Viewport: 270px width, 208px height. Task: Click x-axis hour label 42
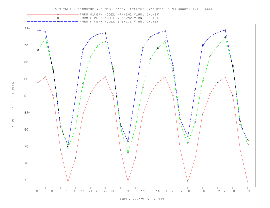(x=143, y=191)
